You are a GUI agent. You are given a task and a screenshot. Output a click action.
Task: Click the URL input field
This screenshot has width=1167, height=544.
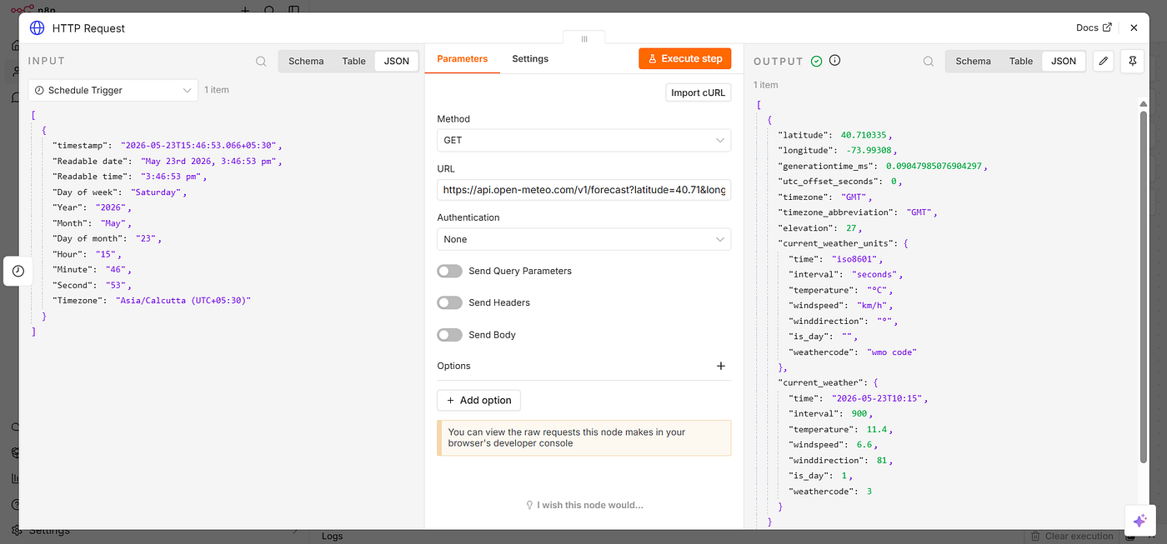click(583, 190)
